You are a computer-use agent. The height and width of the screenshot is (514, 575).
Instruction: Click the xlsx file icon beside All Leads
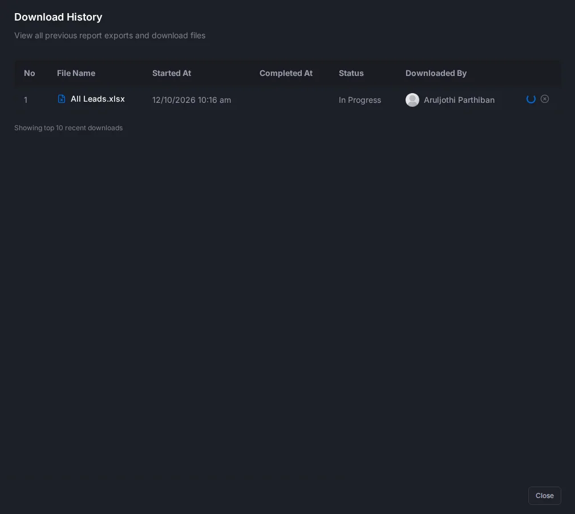pos(62,99)
